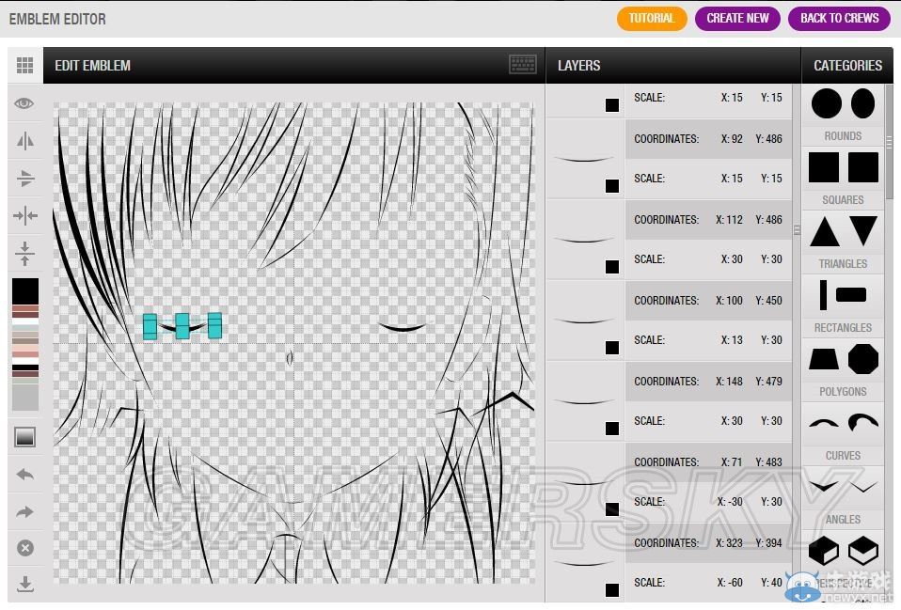901x610 pixels.
Task: Flip the shape vertically
Action: [25, 179]
